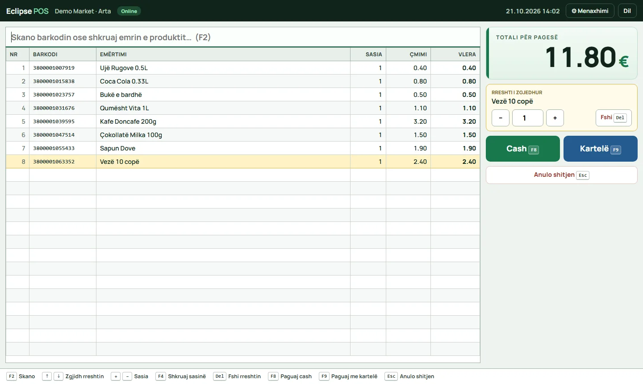Click the NR column header
The height and width of the screenshot is (384, 643).
(x=17, y=54)
